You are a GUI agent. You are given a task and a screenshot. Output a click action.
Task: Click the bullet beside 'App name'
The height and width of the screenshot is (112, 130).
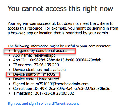(x=10, y=56)
